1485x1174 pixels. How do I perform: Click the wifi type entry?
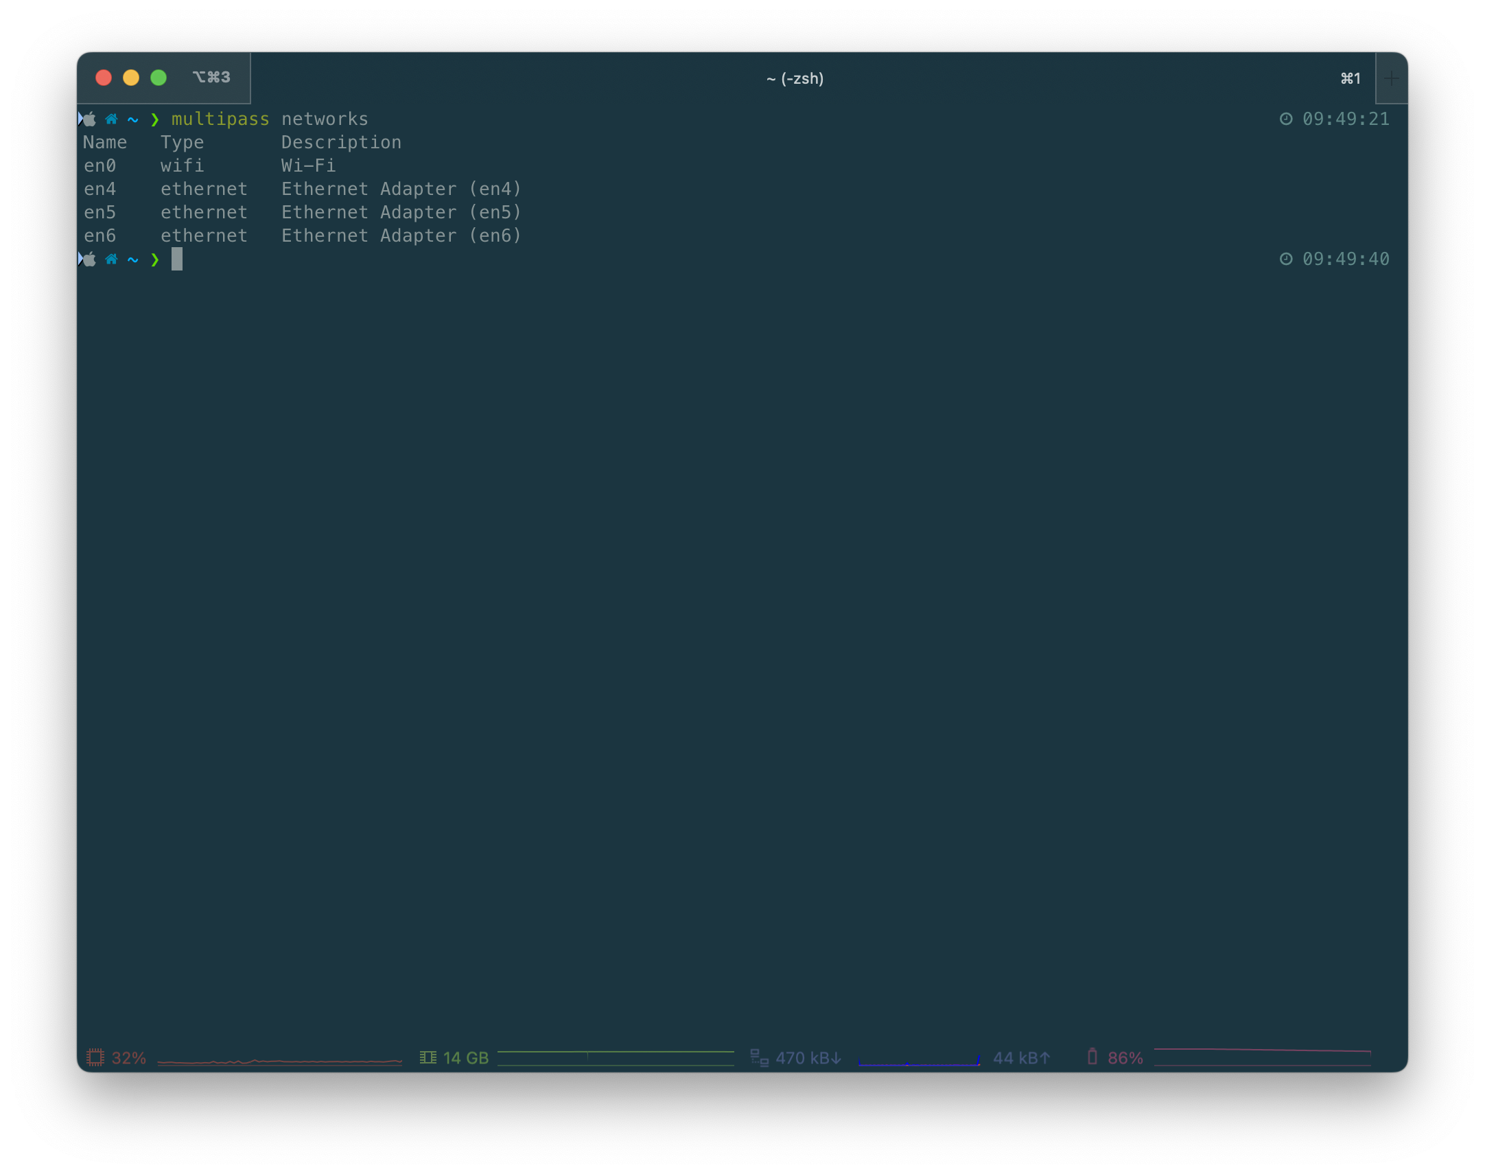click(182, 165)
